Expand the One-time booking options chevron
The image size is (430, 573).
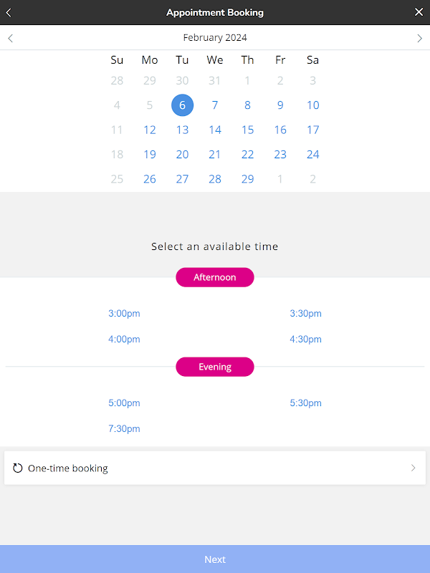[x=413, y=468]
